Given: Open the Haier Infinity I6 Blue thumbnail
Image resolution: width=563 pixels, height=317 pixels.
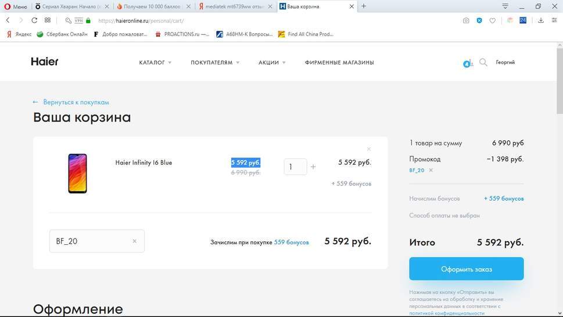Looking at the screenshot, I should (x=77, y=173).
